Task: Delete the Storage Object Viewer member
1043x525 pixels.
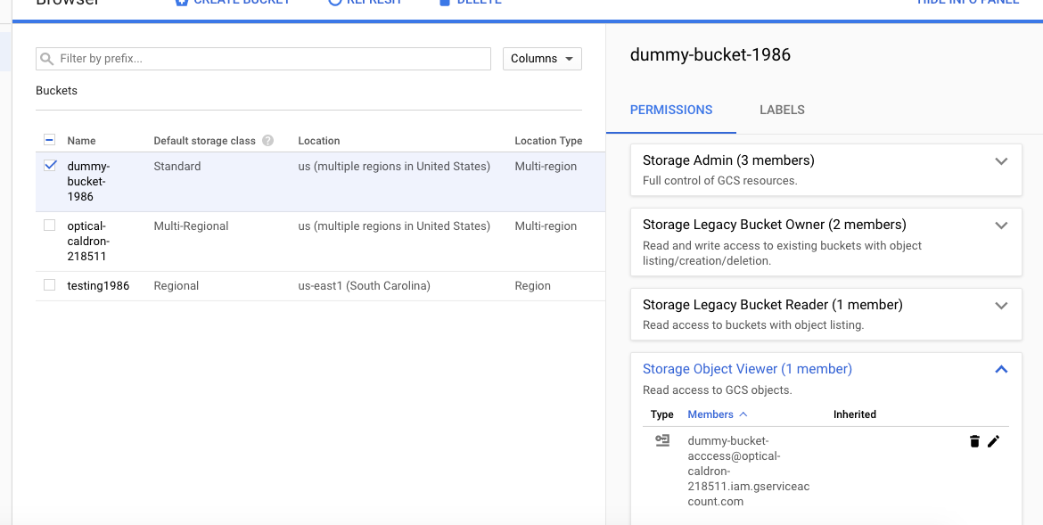Action: (974, 440)
